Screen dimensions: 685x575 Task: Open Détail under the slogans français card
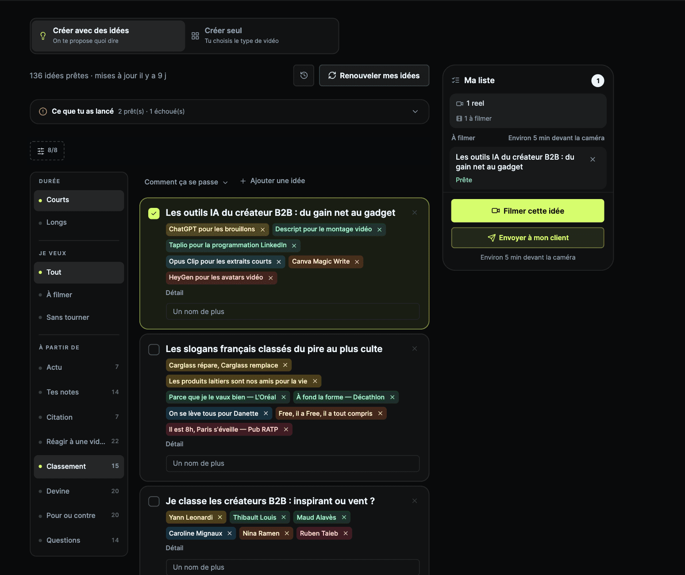coord(174,444)
